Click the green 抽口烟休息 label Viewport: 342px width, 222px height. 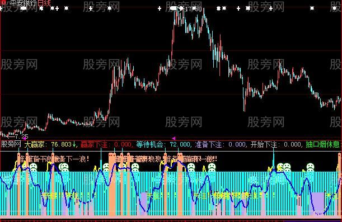pos(323,144)
